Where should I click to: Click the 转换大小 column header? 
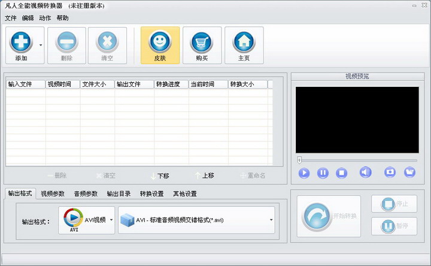[248, 84]
